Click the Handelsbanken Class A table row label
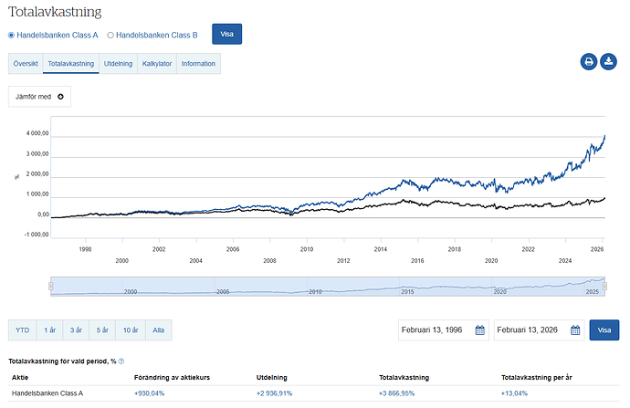630x408 pixels. (x=47, y=393)
